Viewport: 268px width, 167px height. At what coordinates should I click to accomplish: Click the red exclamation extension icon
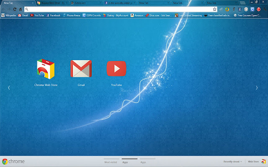pos(259,9)
